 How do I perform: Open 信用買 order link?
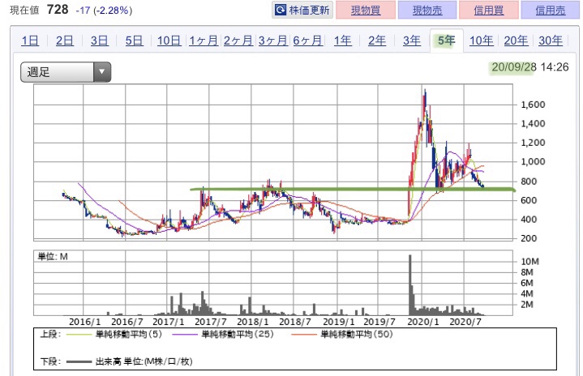click(x=489, y=10)
